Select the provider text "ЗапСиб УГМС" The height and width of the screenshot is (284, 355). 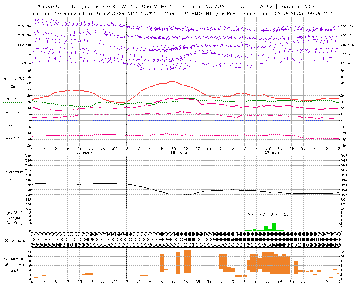click(151, 7)
